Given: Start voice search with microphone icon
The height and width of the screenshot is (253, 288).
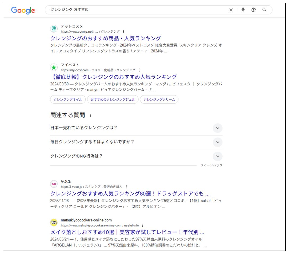Looking at the screenshot, I should coord(243,10).
